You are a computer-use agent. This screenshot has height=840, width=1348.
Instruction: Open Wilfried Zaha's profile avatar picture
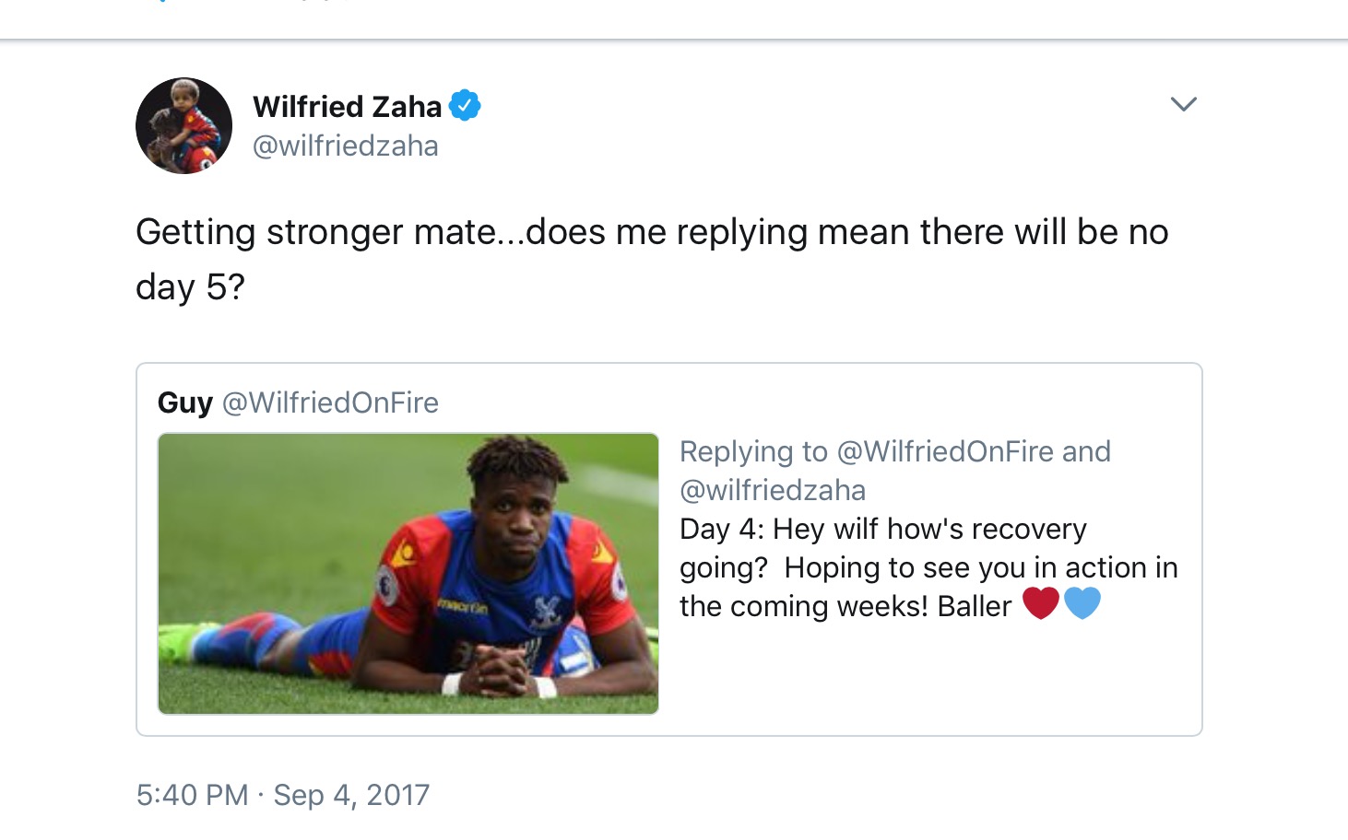[183, 126]
